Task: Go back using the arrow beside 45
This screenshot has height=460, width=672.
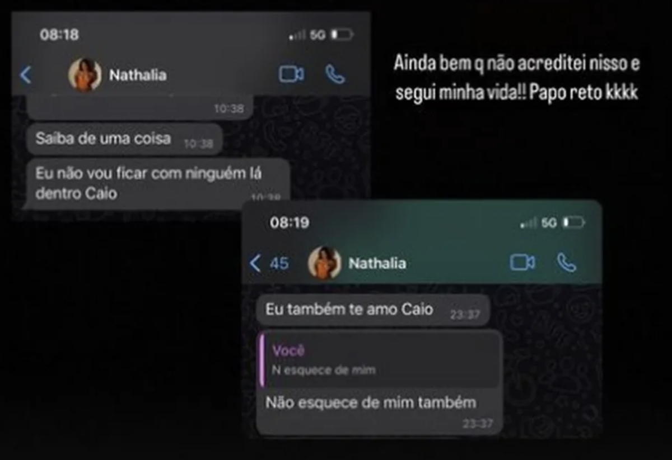Action: tap(255, 263)
